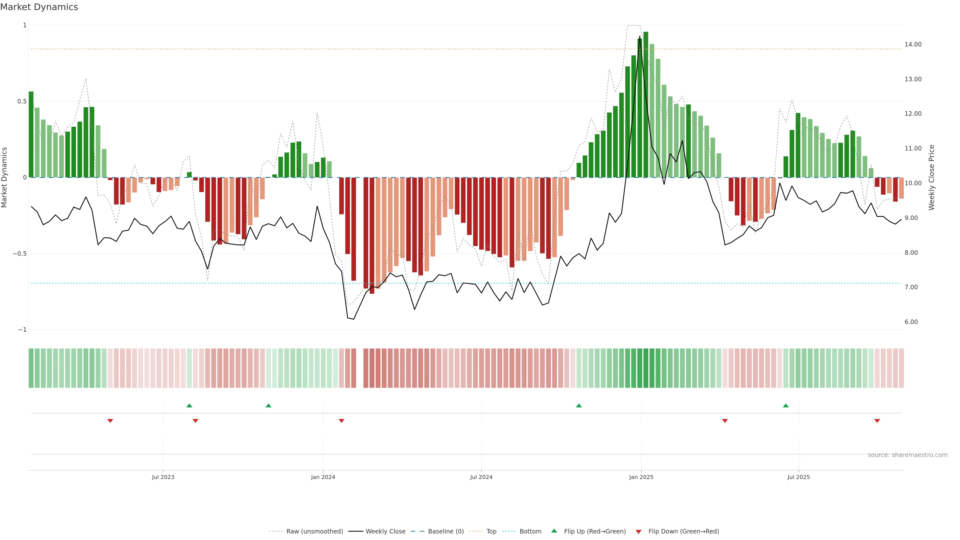
Task: Hide the Bottom threshold line via legend
Action: coord(530,531)
